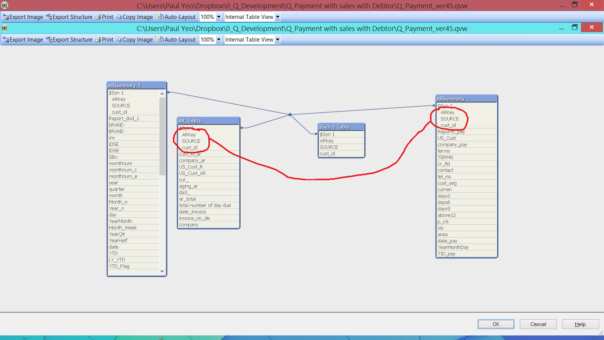Select the US_Cust_AR field in AR_TABLE
This screenshot has height=340, width=604.
point(208,173)
